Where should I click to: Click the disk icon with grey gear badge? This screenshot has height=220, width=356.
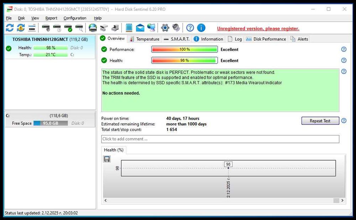46,28
